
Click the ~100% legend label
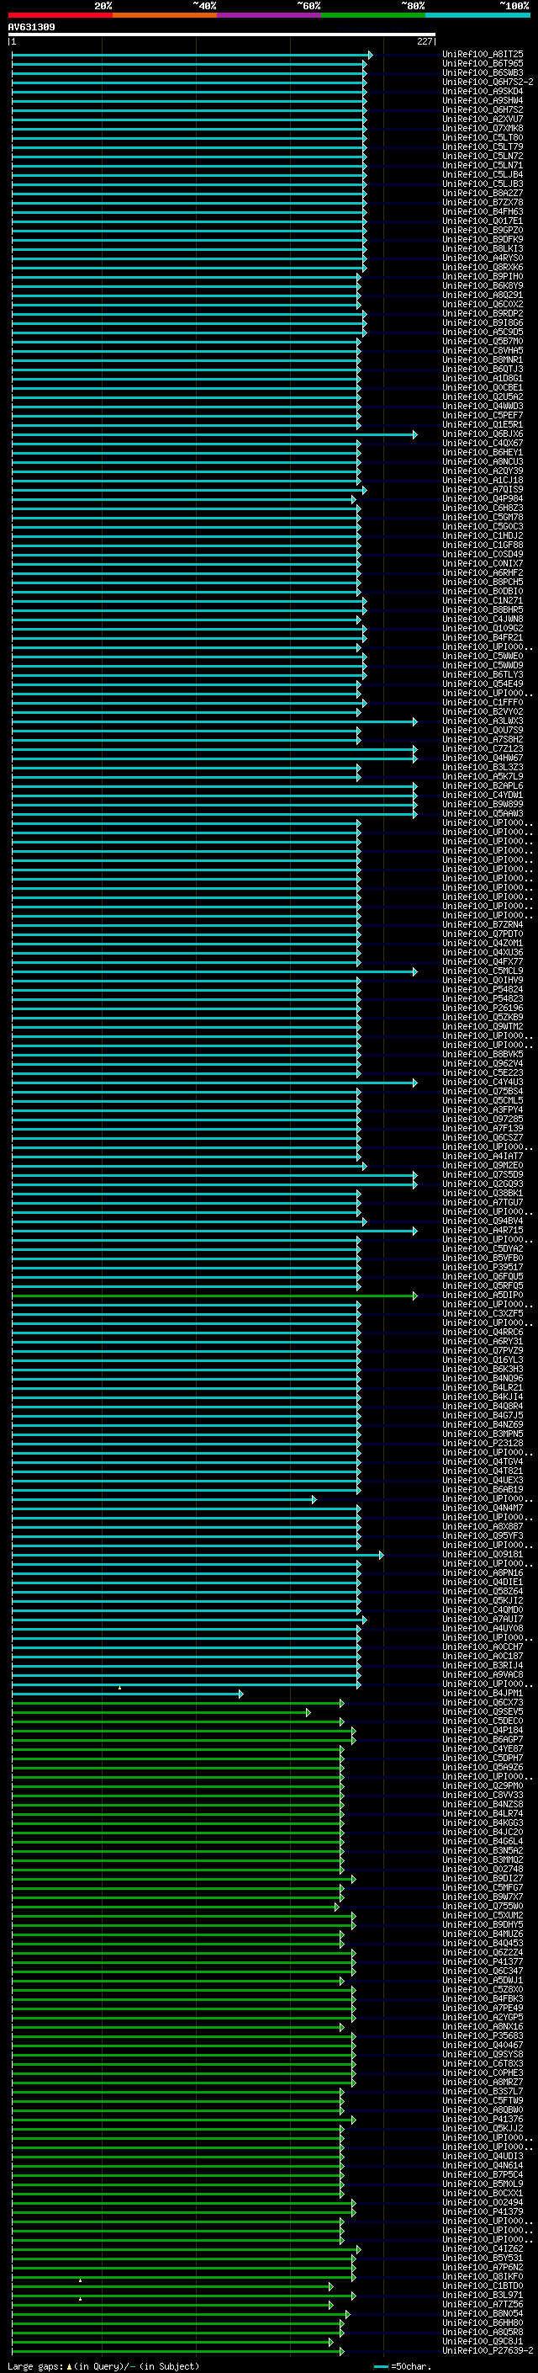[x=516, y=6]
